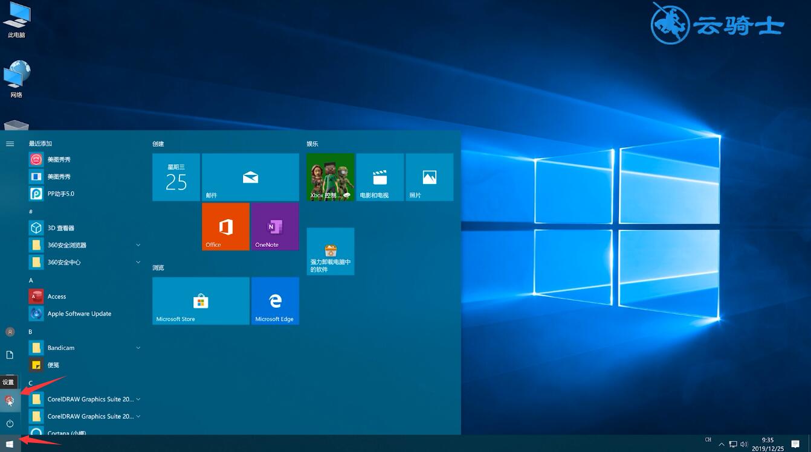The image size is (811, 452).
Task: Open the Settings gear in Start sidebar
Action: 10,400
